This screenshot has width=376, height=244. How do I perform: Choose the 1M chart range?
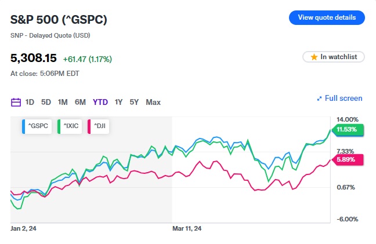63,102
